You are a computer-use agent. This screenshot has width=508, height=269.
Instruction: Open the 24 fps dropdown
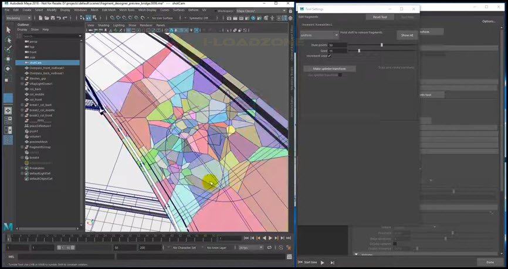pos(250,248)
